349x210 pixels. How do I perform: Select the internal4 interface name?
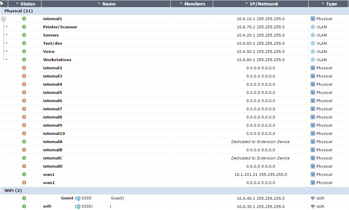tap(53, 84)
